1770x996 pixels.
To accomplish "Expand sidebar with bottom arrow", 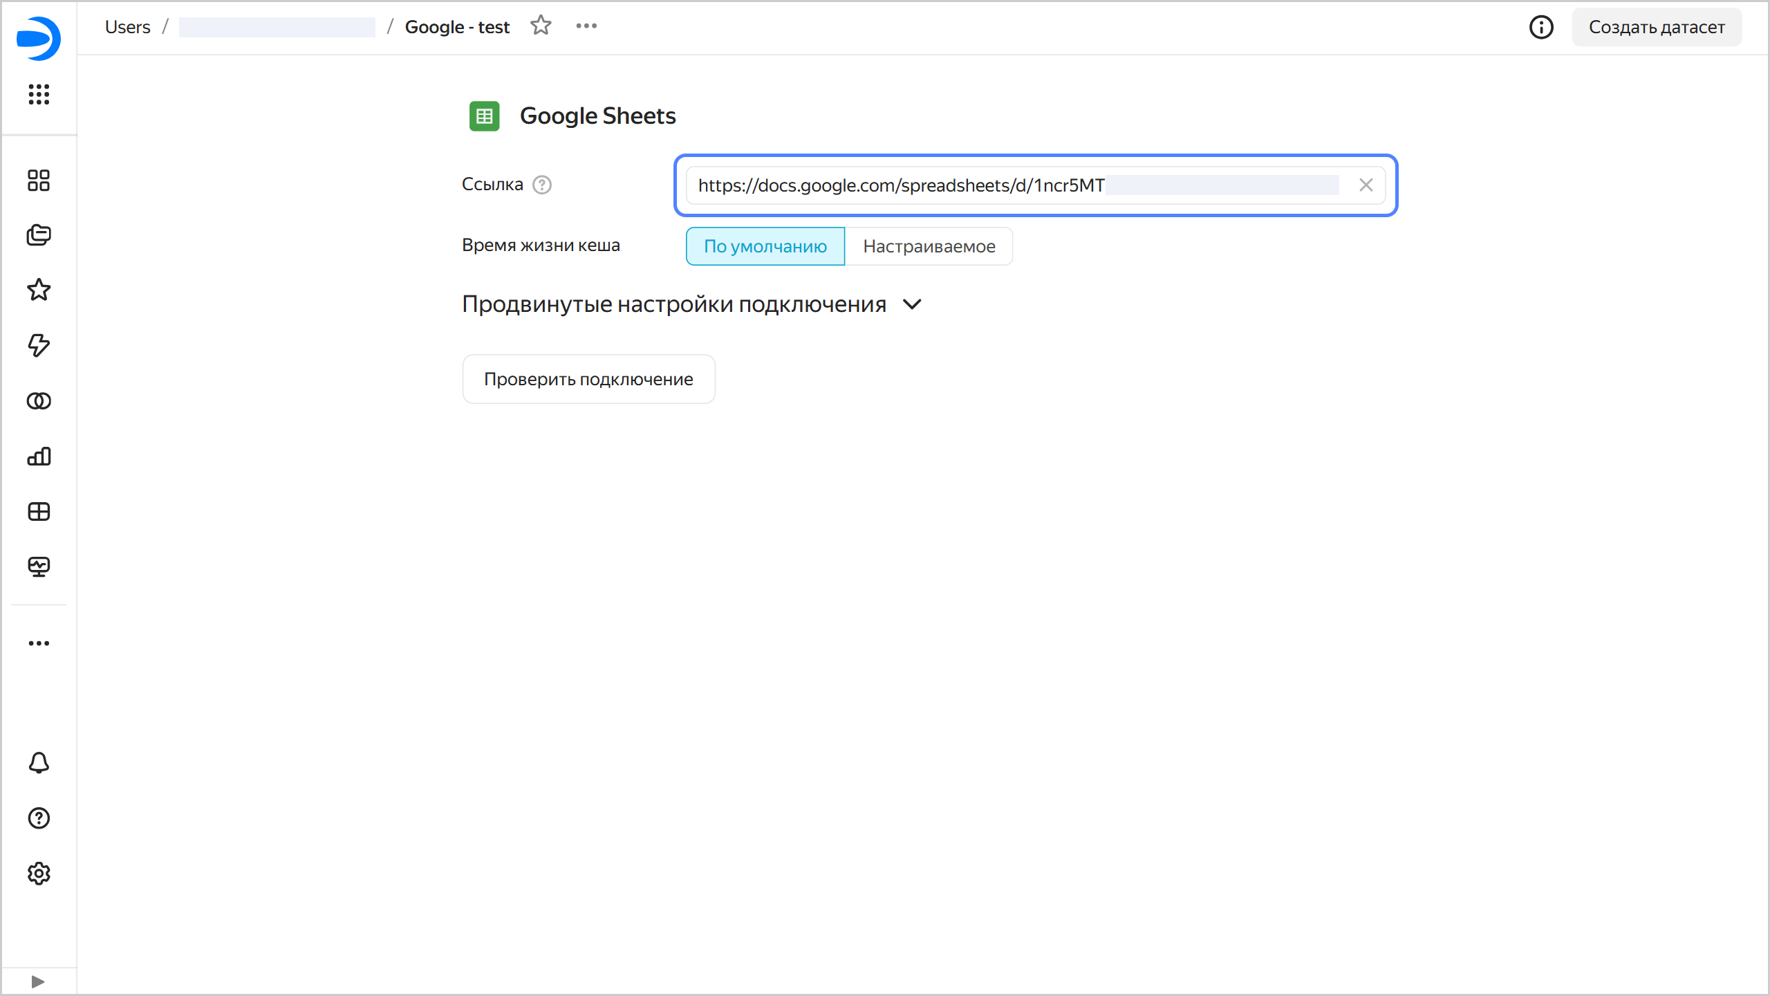I will [38, 981].
